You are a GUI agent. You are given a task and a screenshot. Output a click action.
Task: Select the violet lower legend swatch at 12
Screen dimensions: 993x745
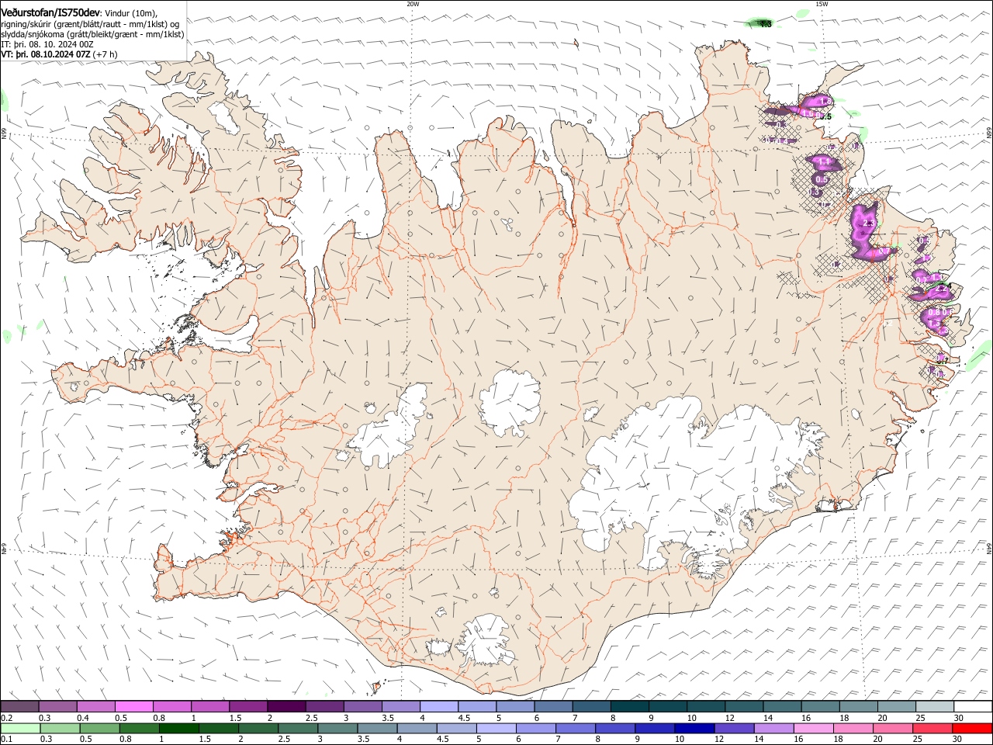(x=733, y=729)
